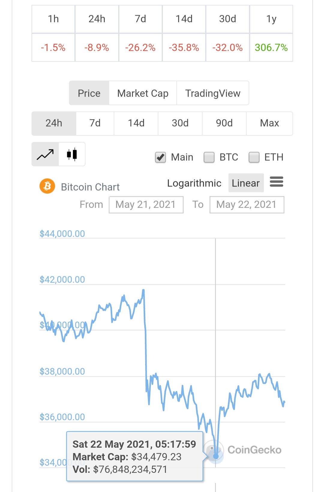
Task: Open the From date May 21, 2021
Action: coord(146,205)
